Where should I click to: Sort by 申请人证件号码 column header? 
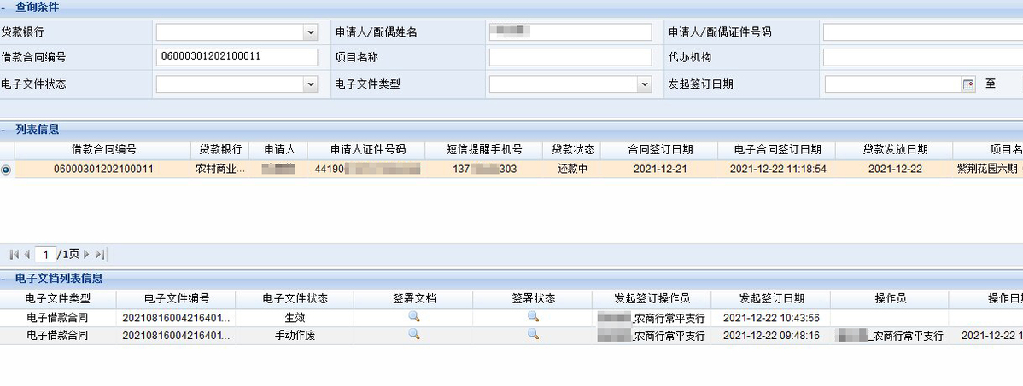pyautogui.click(x=367, y=150)
